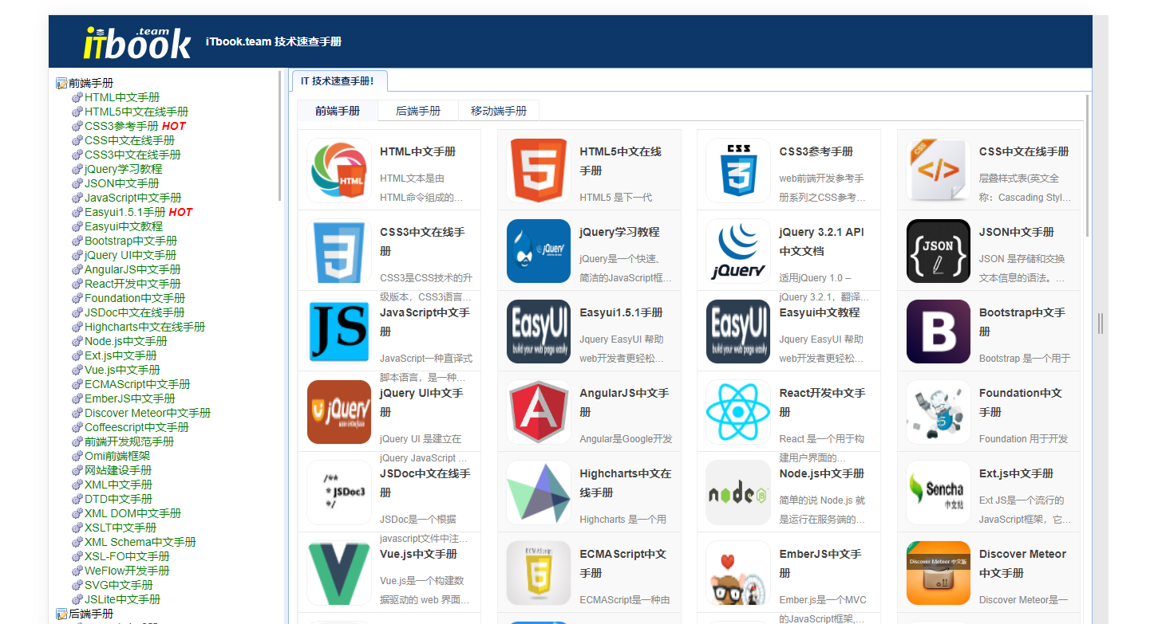Select Bootstrap中文手册 in the sidebar
The width and height of the screenshot is (1158, 624).
pos(131,241)
